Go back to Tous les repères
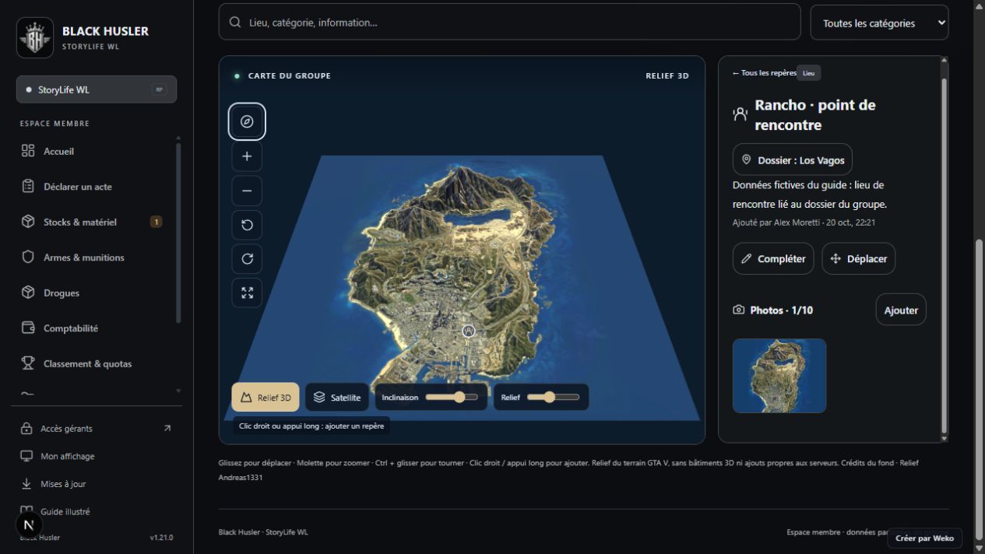The image size is (985, 554). [764, 72]
